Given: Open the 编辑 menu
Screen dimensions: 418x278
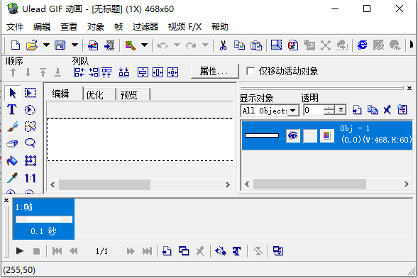Looking at the screenshot, I should tap(42, 27).
